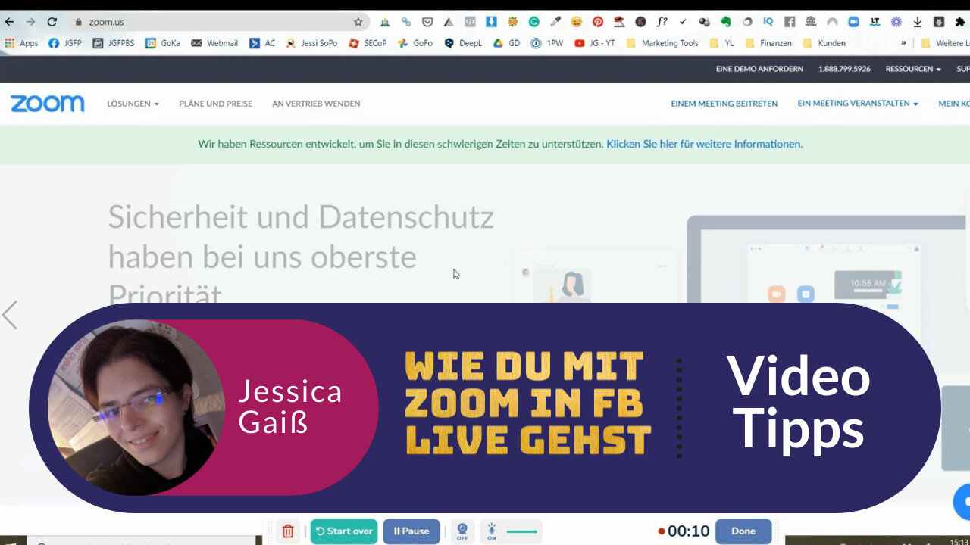Open the GoKa calendar bookmark
The height and width of the screenshot is (545, 970).
[162, 43]
